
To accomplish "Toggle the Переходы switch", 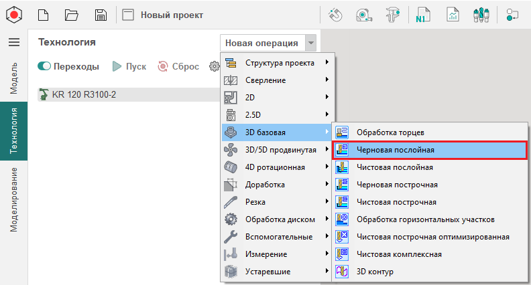I will click(45, 66).
